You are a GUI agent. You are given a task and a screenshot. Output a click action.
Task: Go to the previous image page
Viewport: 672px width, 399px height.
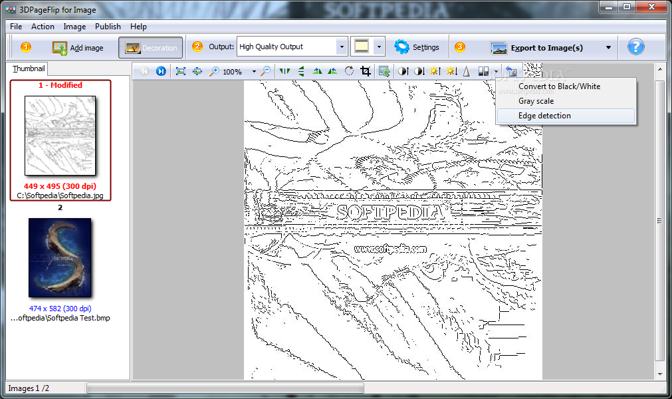click(x=144, y=71)
